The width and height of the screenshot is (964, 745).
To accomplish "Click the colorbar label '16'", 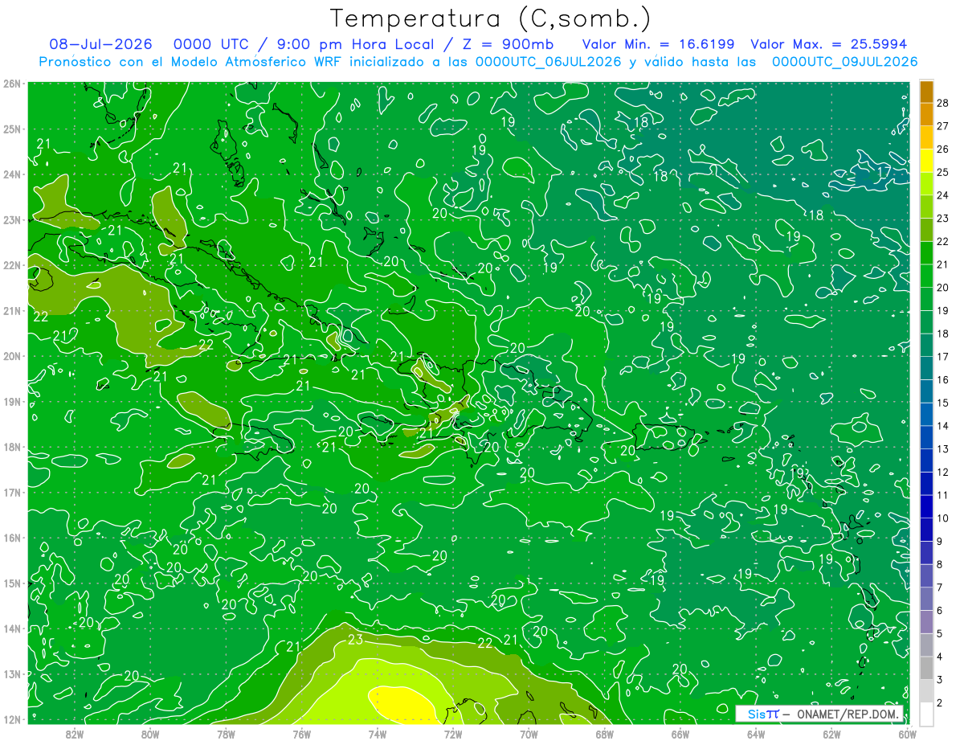I will (942, 379).
